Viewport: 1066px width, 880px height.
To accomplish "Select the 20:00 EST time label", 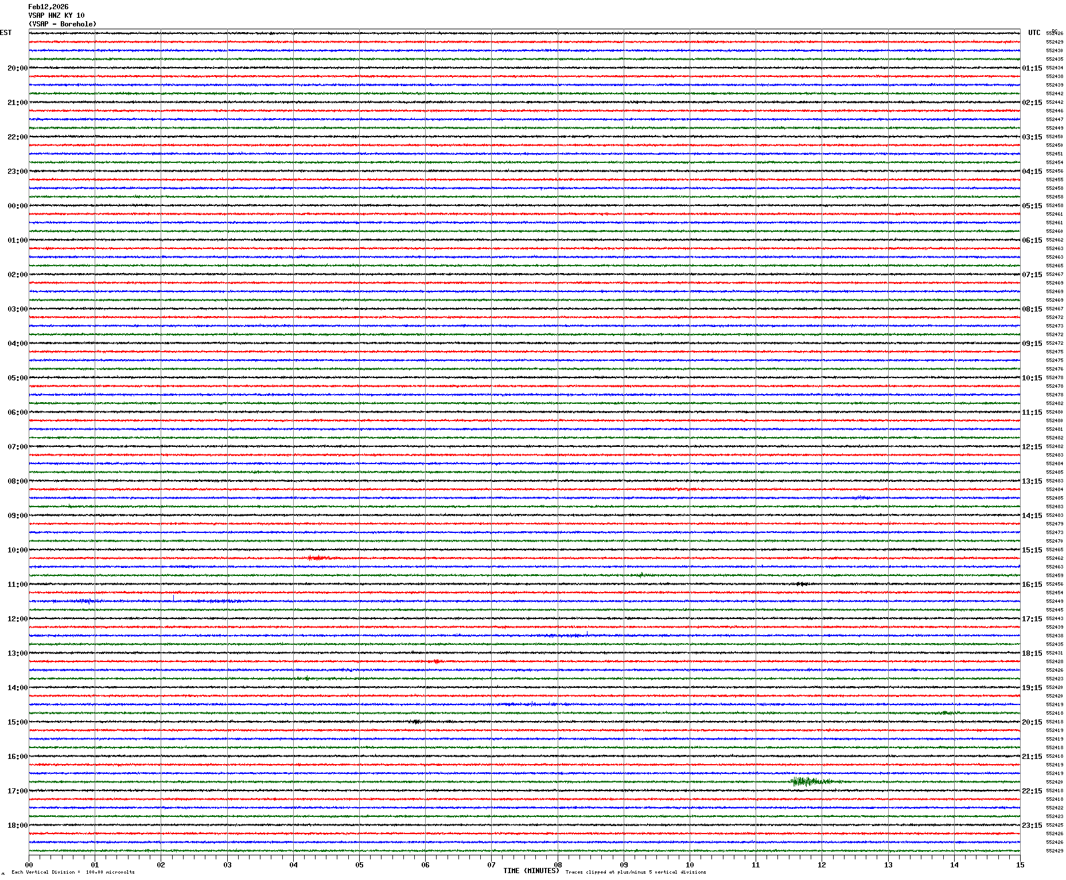I will click(x=17, y=68).
